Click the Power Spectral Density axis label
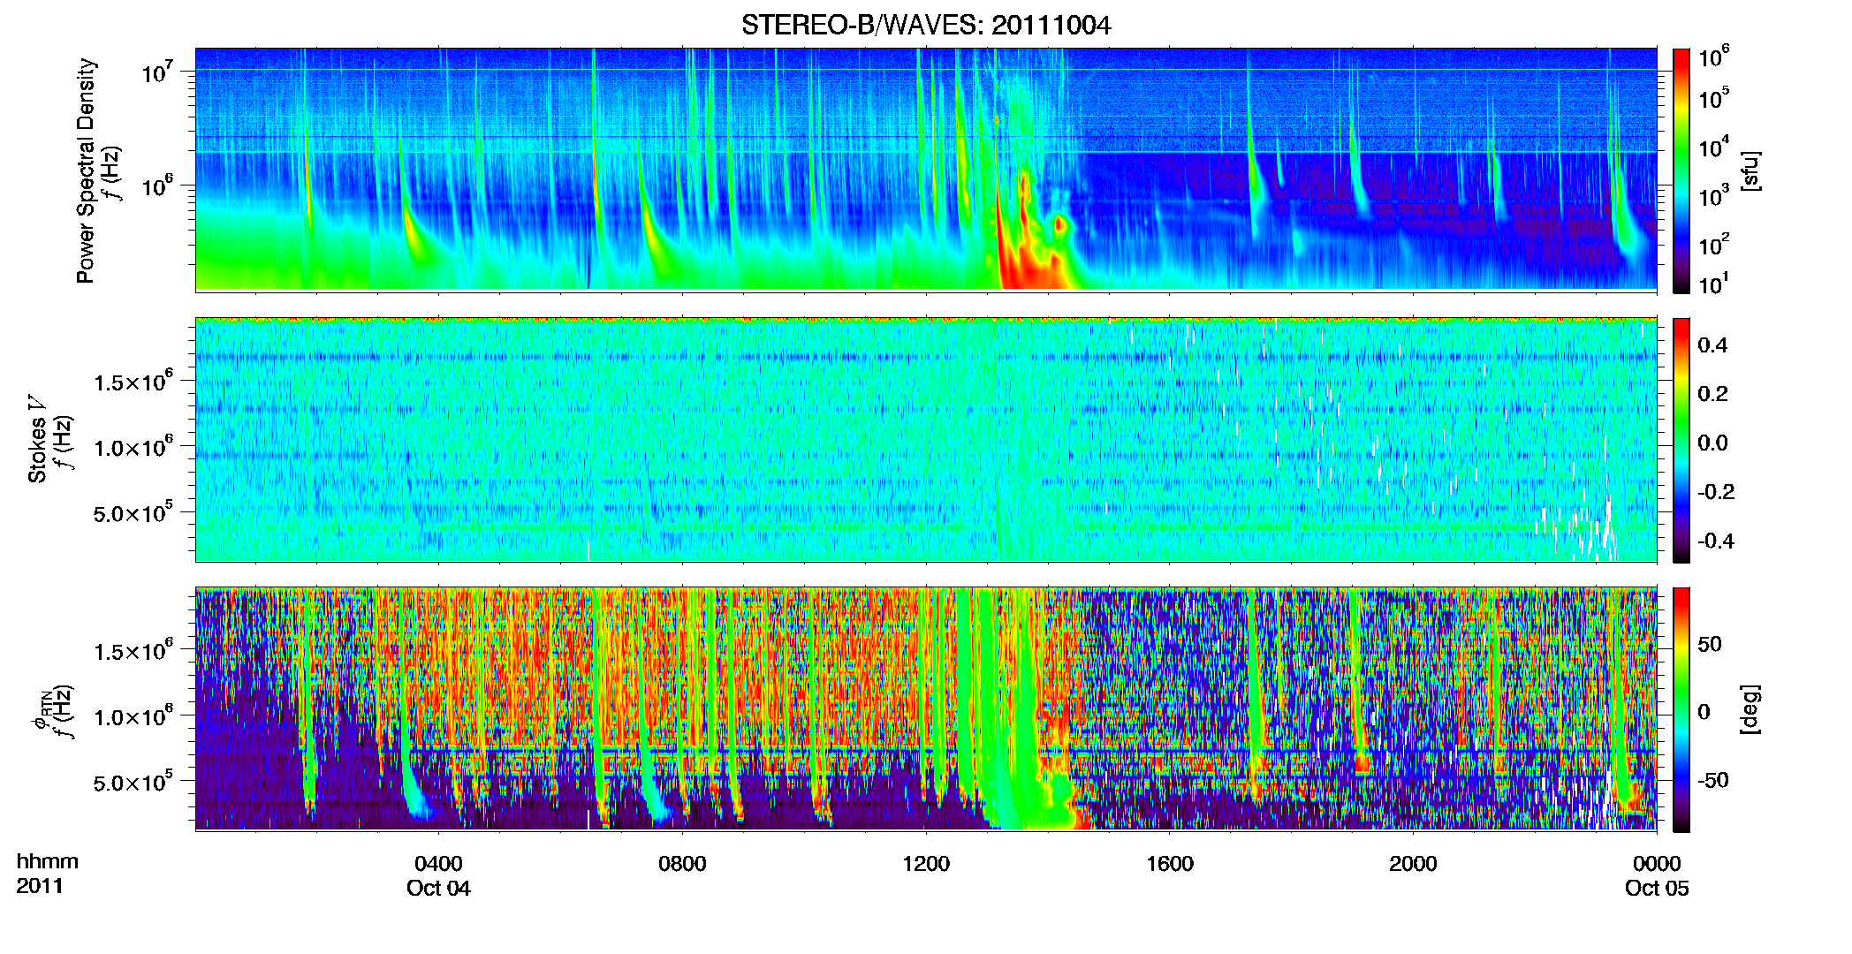The height and width of the screenshot is (954, 1852). [x=86, y=170]
